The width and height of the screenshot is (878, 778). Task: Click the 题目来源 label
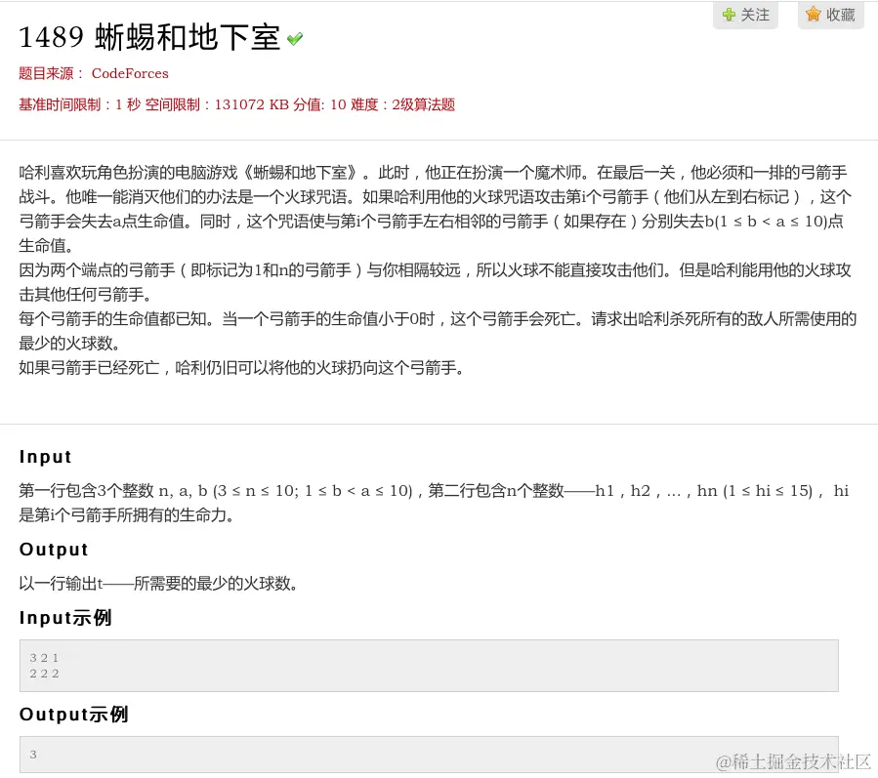pos(51,73)
